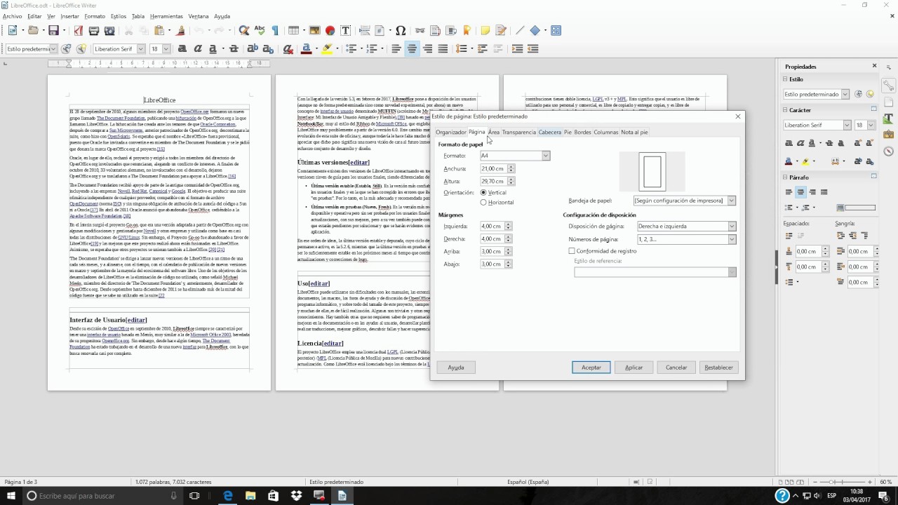Open sidebar Page deck icon
The height and width of the screenshot is (505, 898).
click(x=888, y=102)
